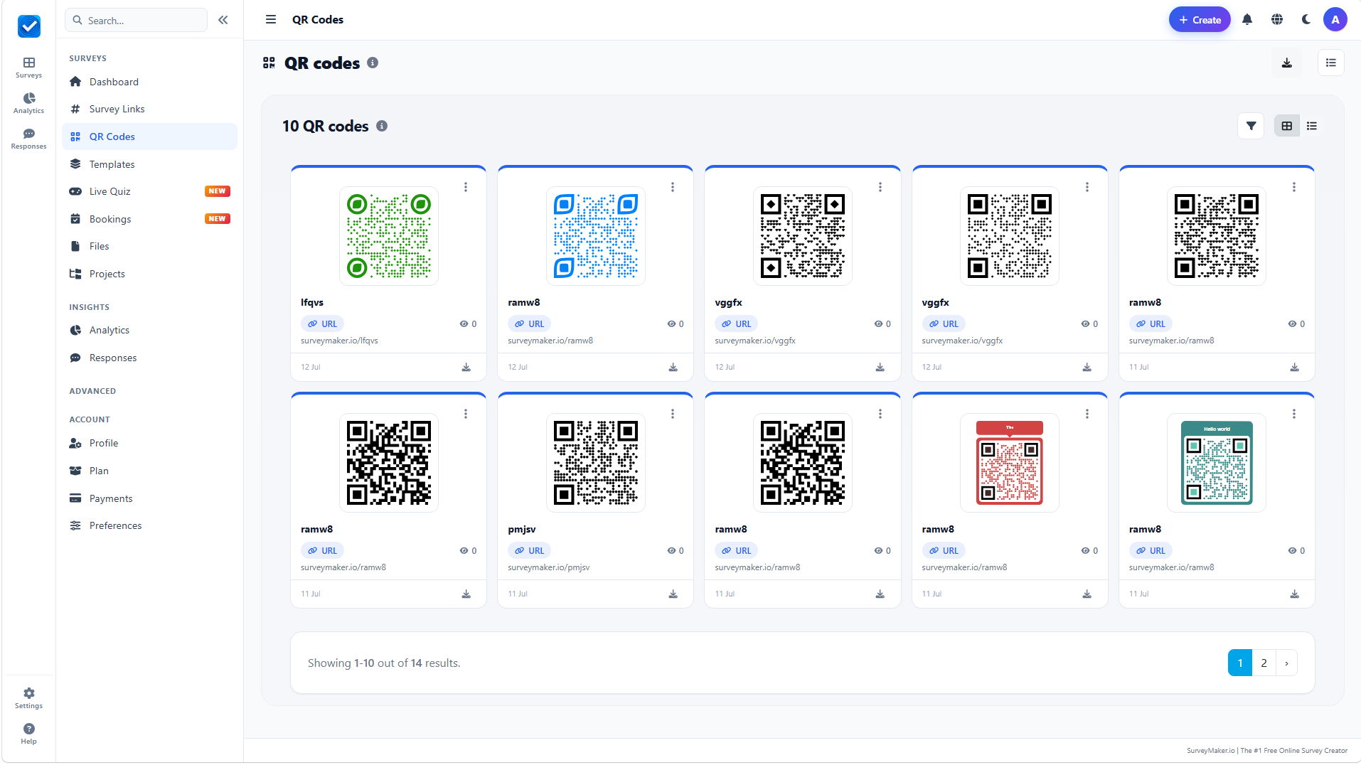This screenshot has height=765, width=1361.
Task: Download the red ramw8 QR code
Action: coord(1087,594)
